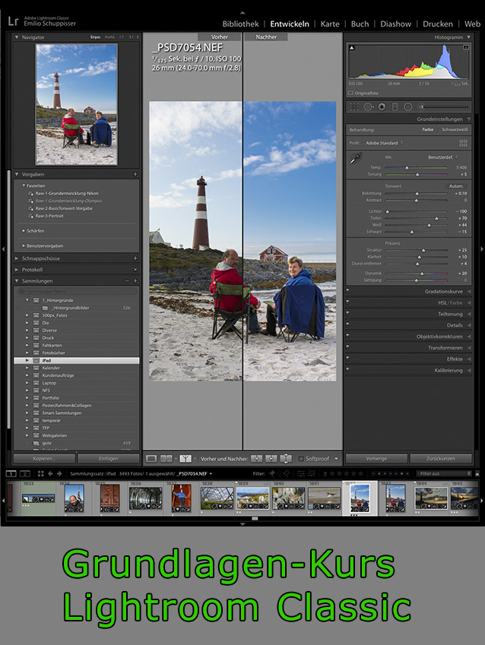Select the Crop overlay tool
Screen dimensions: 485x645
click(354, 107)
